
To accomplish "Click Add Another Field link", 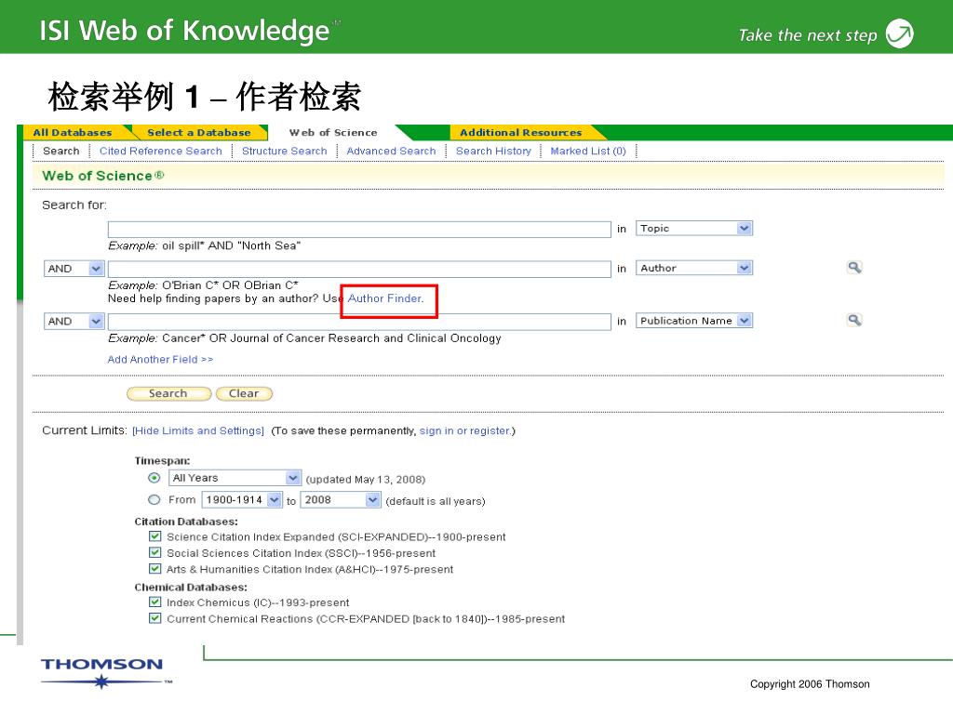I will (160, 360).
